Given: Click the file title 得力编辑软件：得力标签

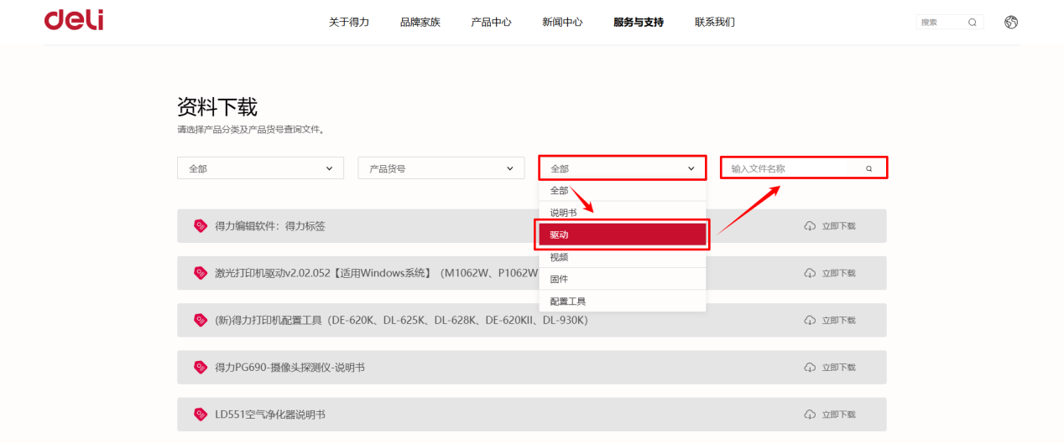Looking at the screenshot, I should pyautogui.click(x=270, y=226).
